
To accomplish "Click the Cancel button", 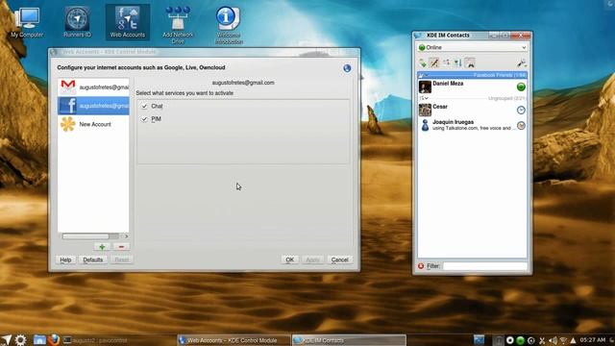I will point(339,259).
